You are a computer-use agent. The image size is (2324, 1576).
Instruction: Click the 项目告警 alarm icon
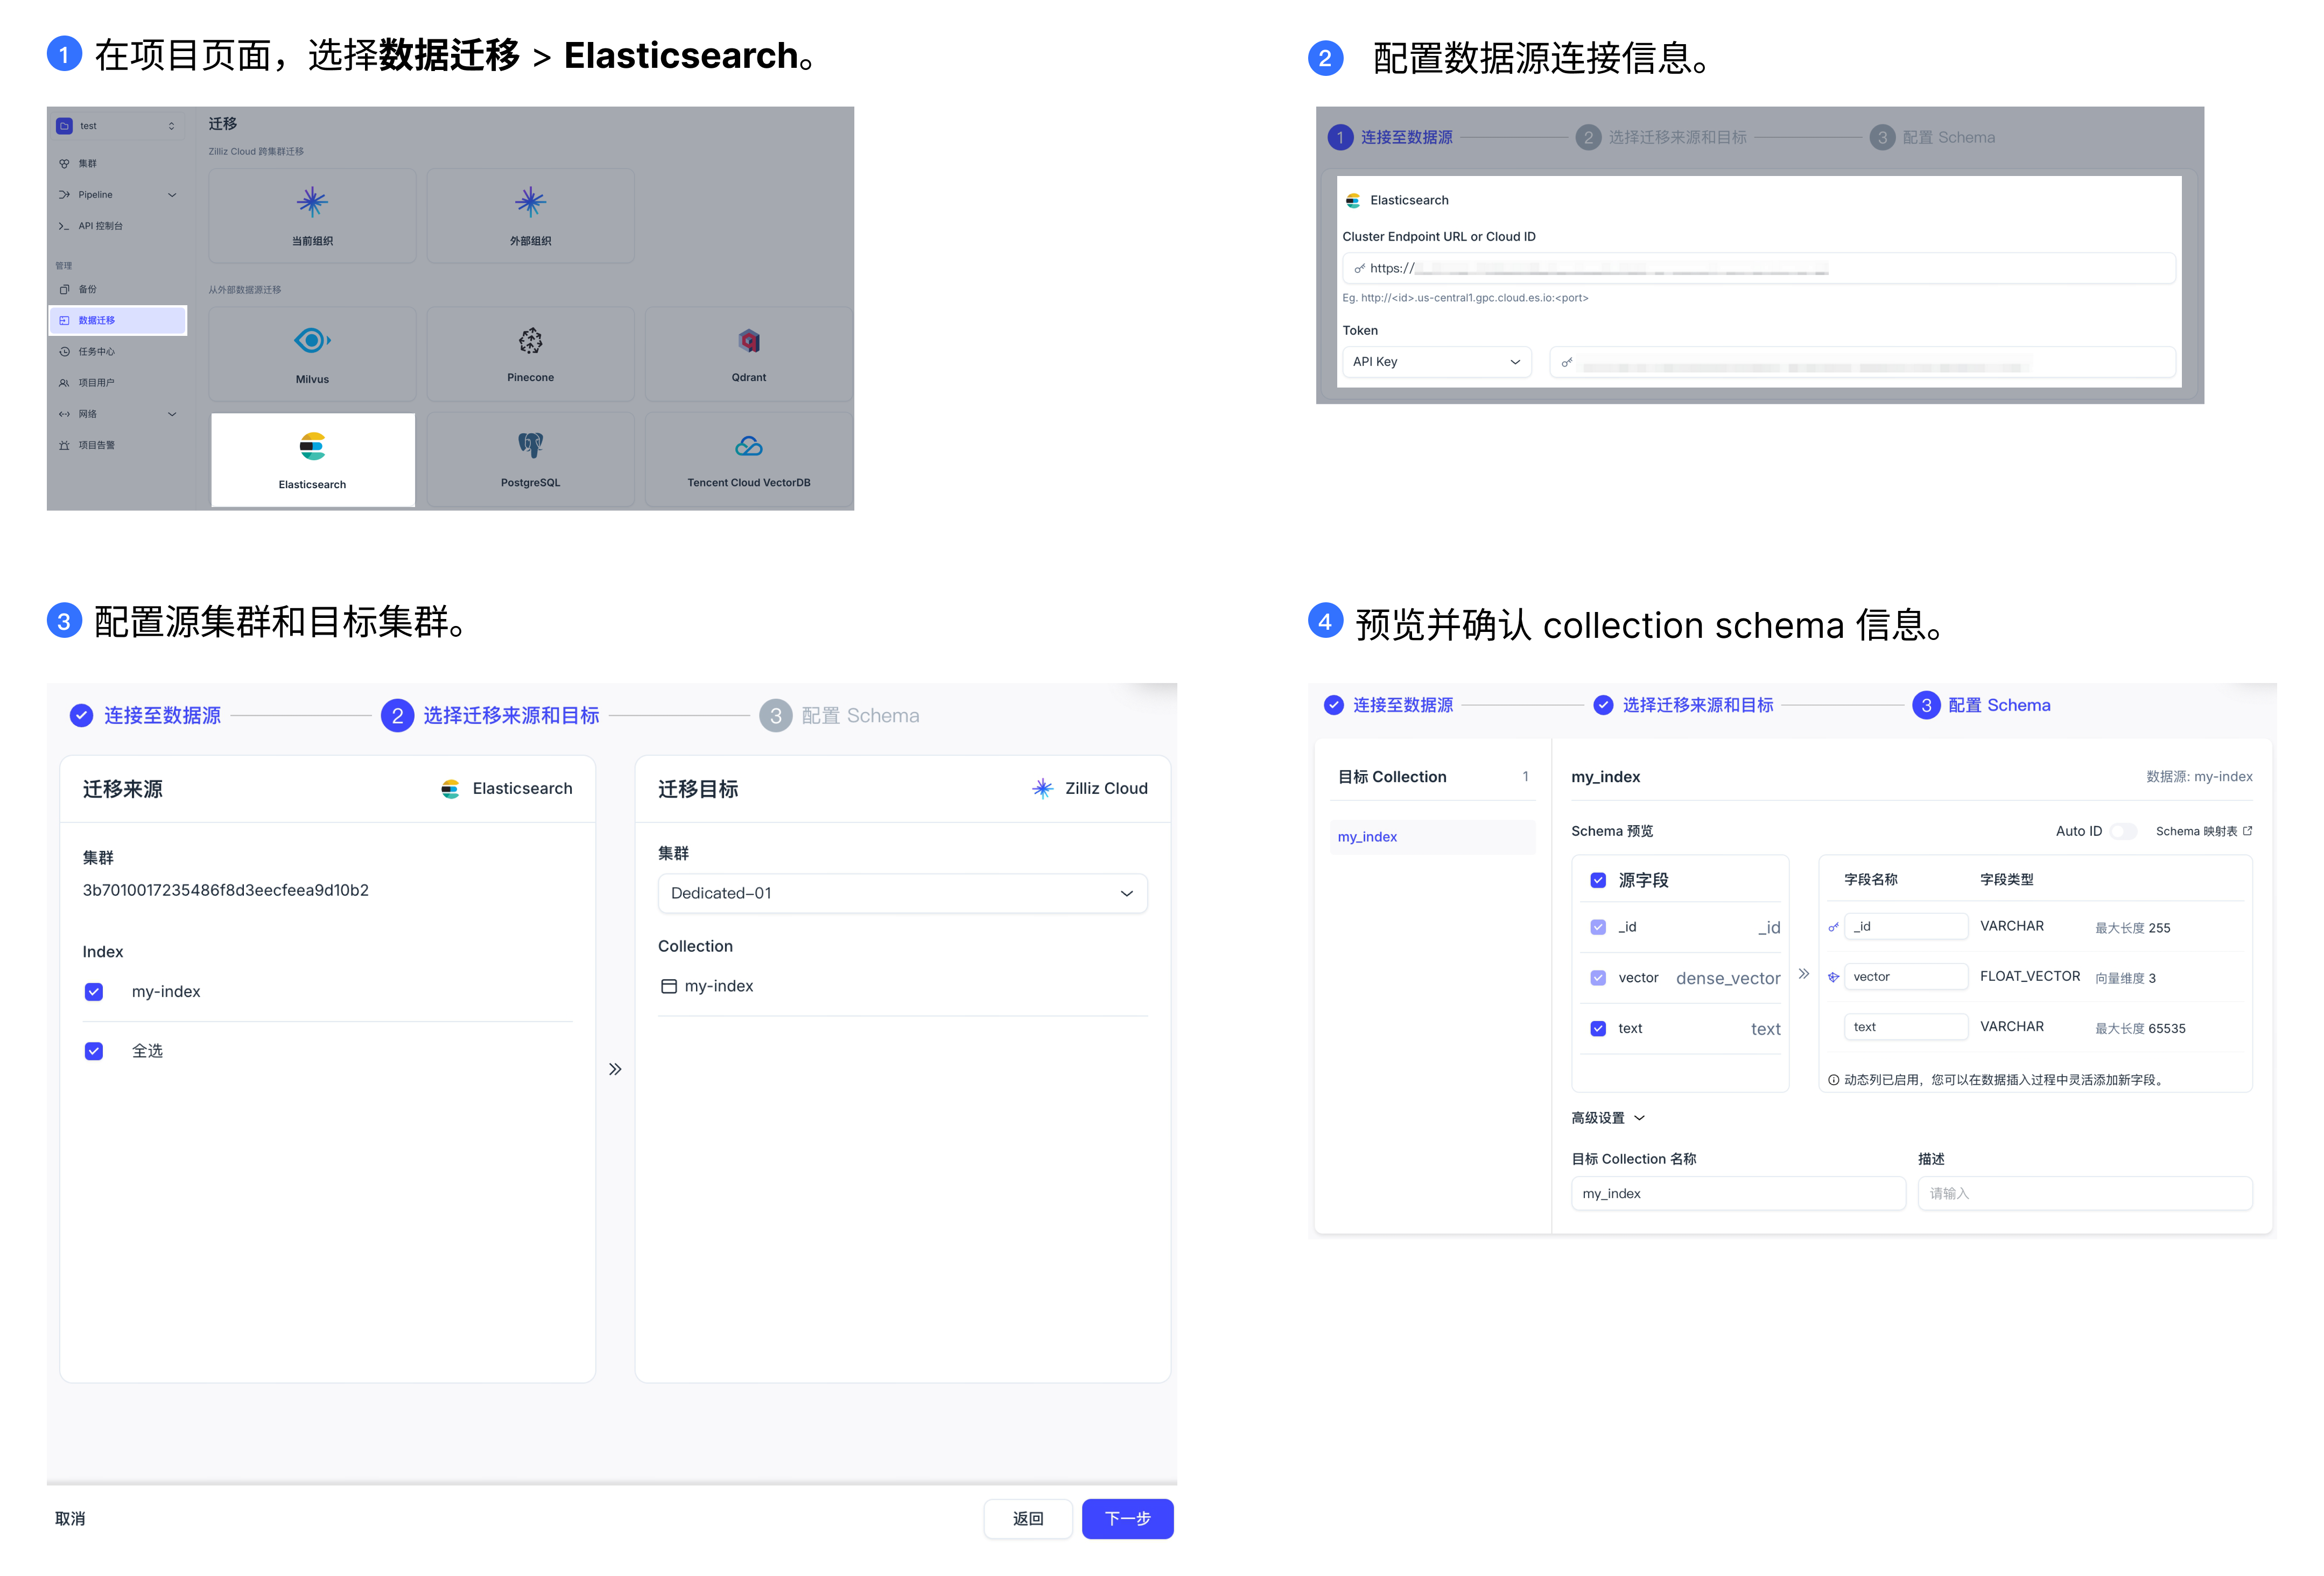click(x=64, y=445)
